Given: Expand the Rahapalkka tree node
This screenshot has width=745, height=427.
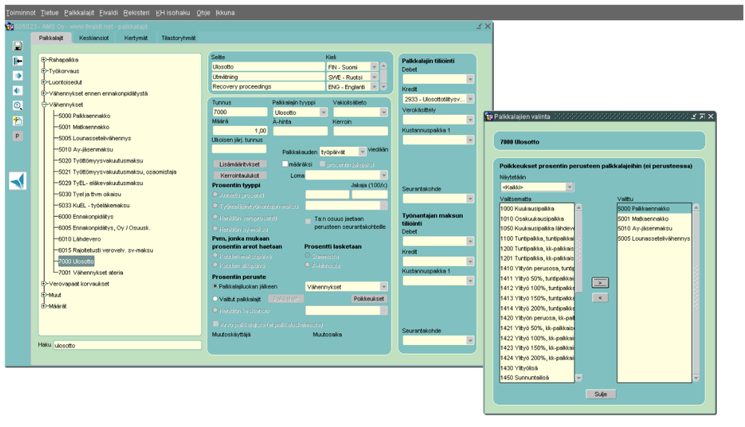Looking at the screenshot, I should (x=43, y=60).
